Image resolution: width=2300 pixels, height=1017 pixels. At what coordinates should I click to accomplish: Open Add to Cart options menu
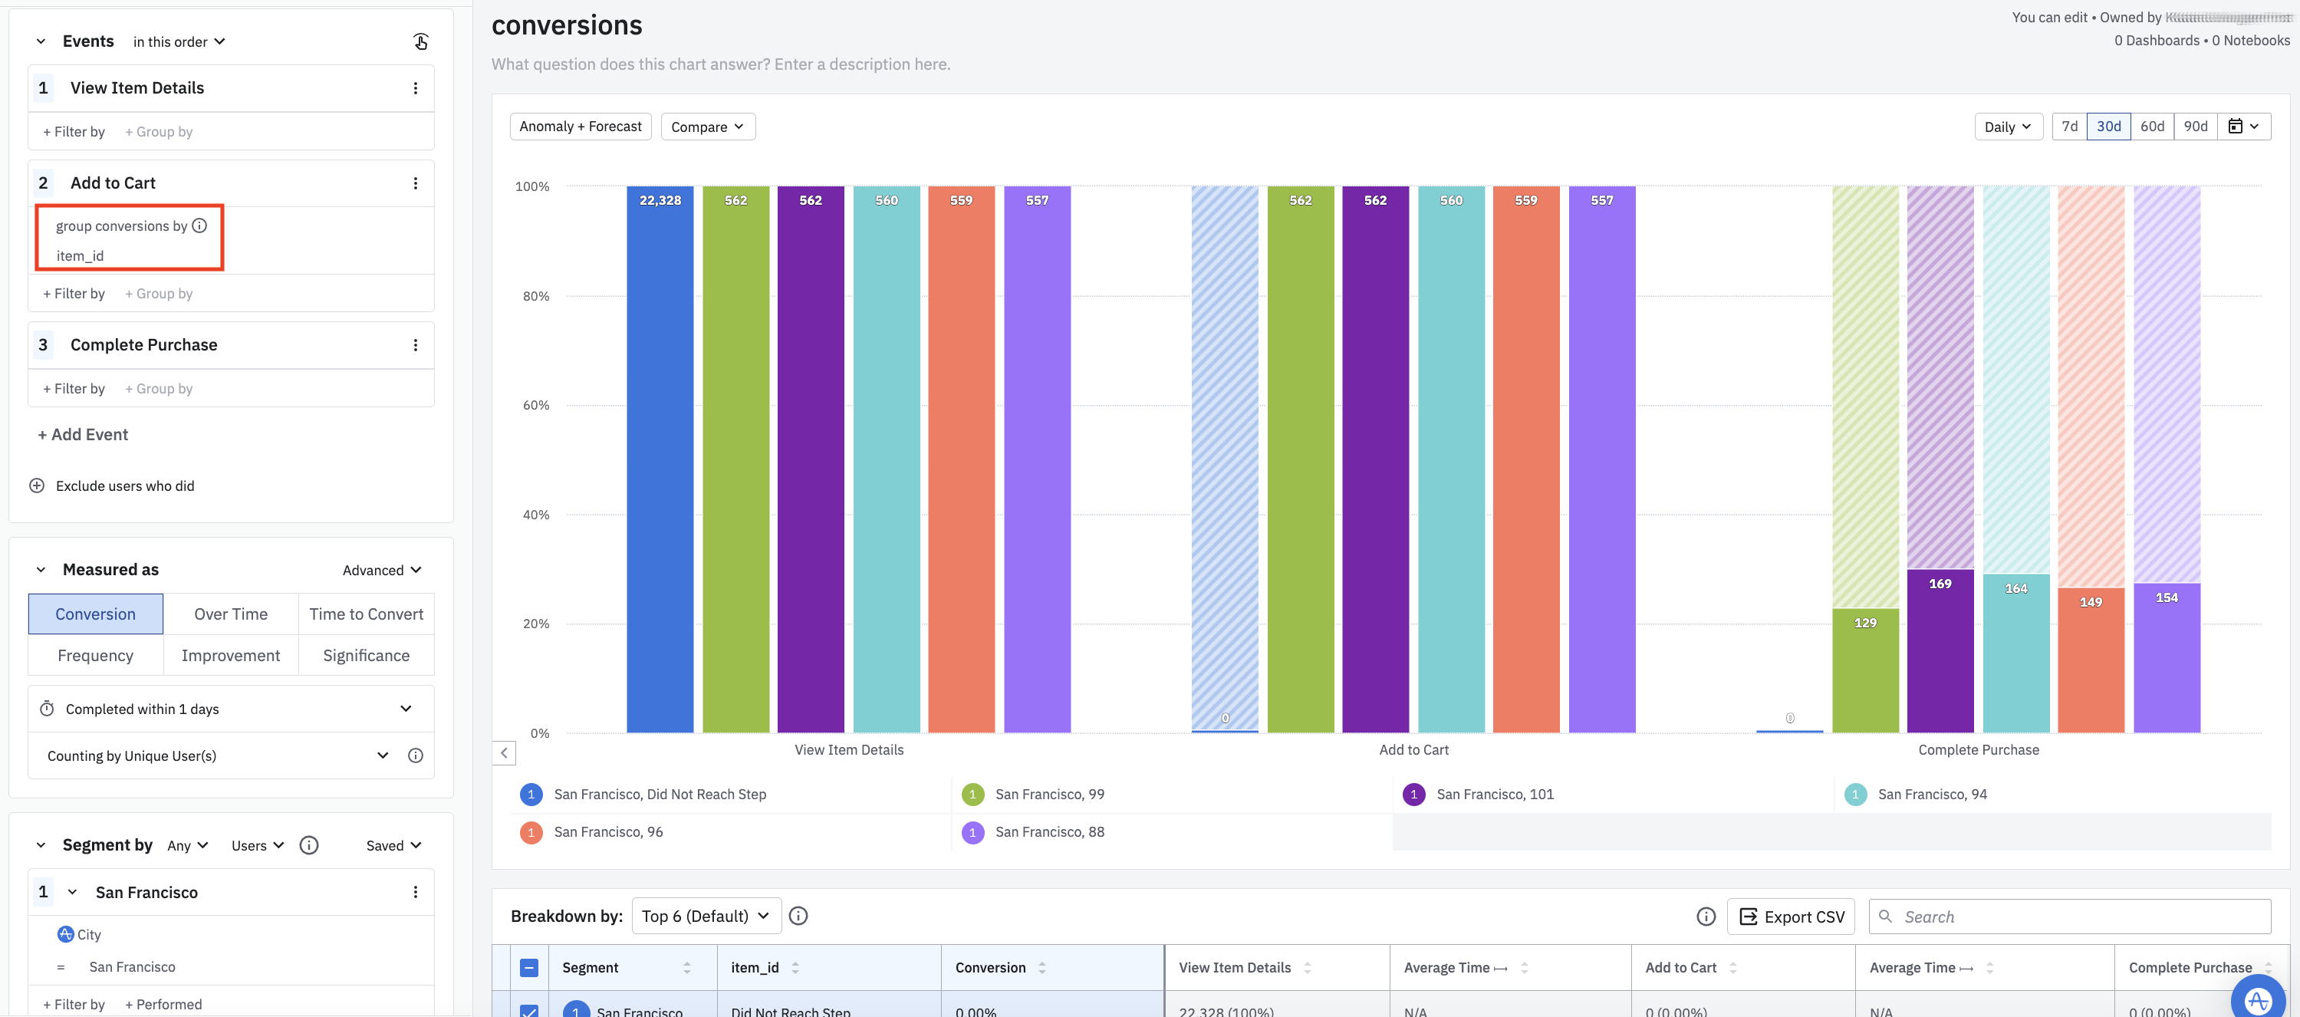pos(415,183)
